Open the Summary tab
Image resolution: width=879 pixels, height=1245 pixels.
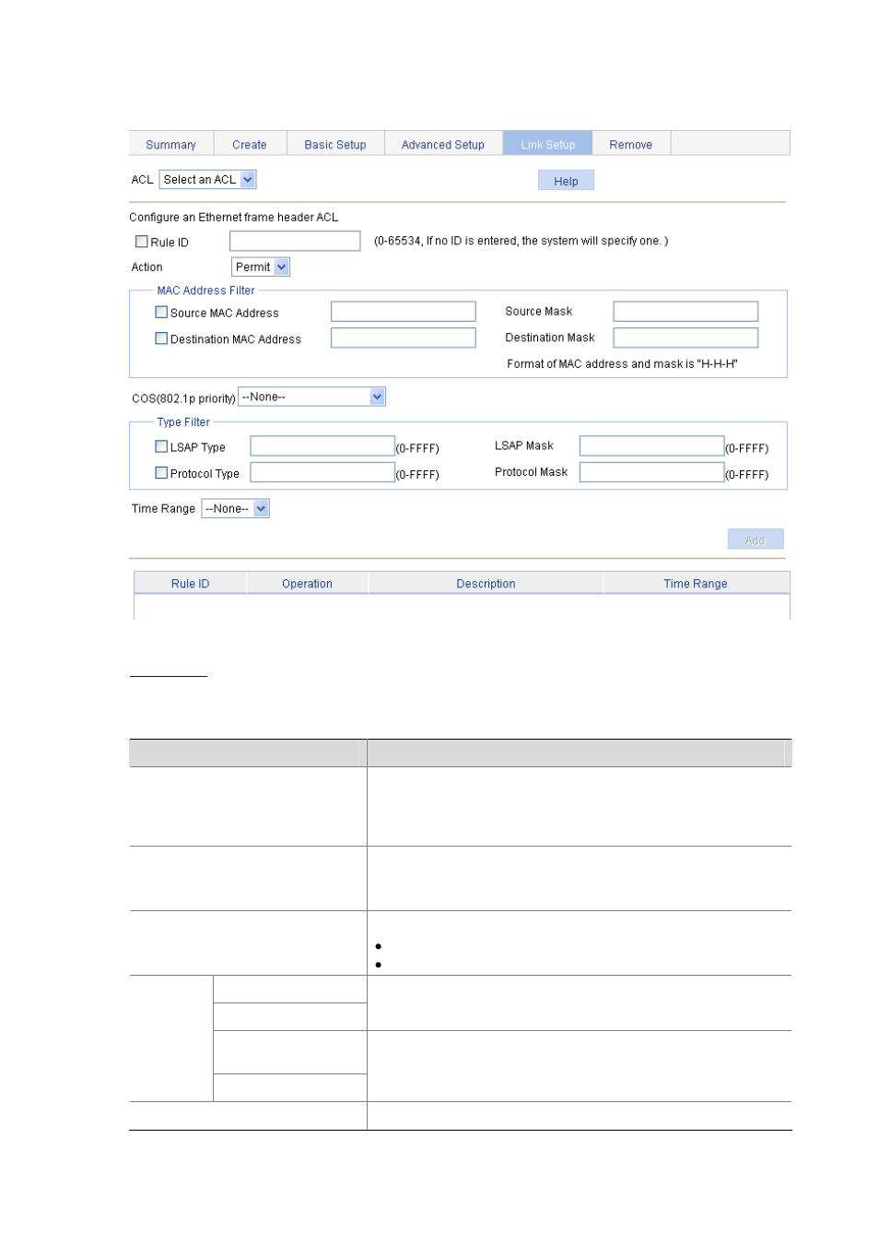click(171, 144)
